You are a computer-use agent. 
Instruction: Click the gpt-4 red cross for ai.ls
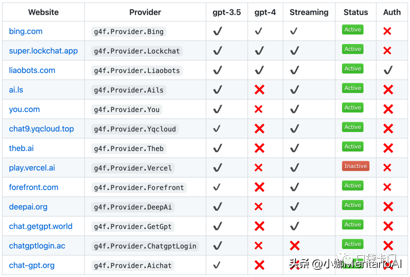pos(259,90)
